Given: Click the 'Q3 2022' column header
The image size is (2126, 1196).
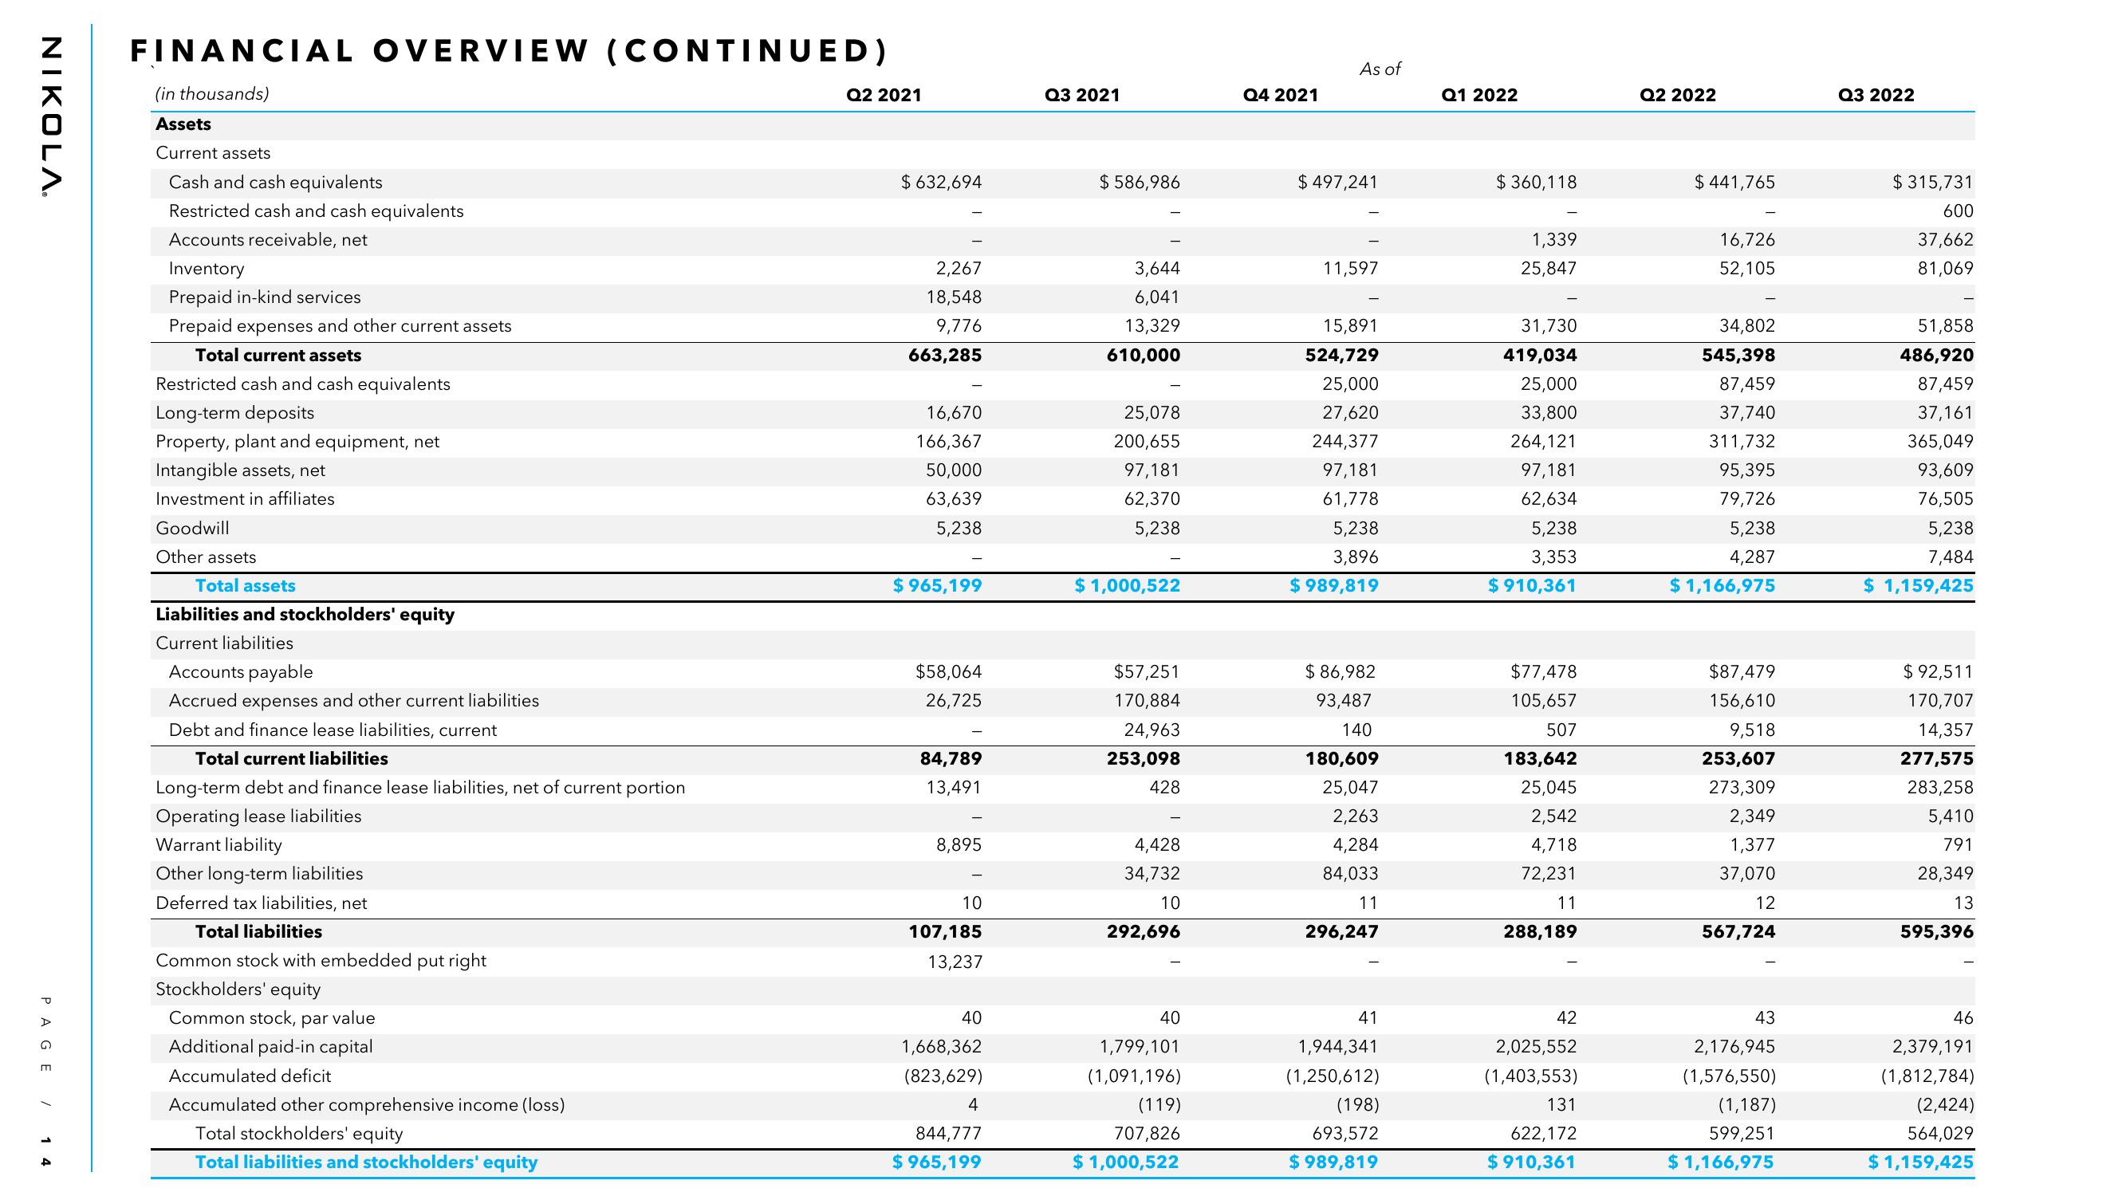Looking at the screenshot, I should pyautogui.click(x=1876, y=95).
